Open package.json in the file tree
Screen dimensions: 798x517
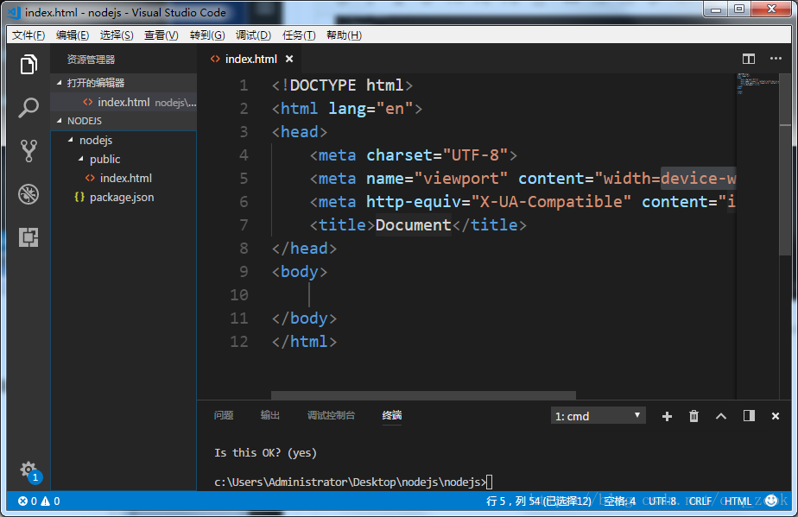tap(122, 198)
